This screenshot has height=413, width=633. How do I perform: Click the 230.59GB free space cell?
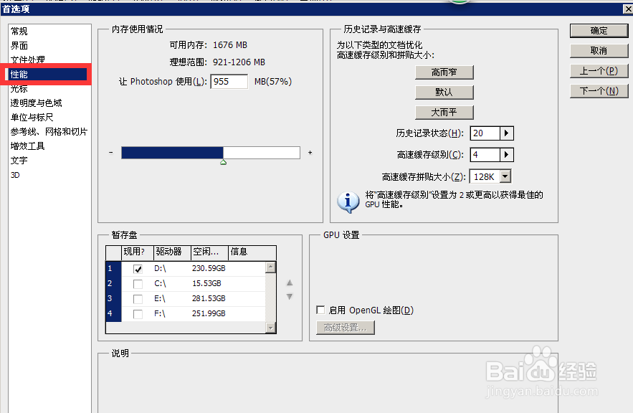[x=209, y=268]
